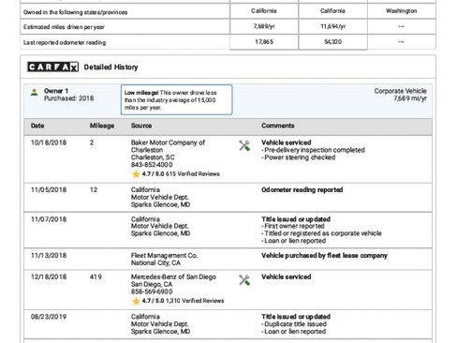Viewport: 457px width, 343px height.
Task: Click the star rating icon with 615 Verified Reviews
Action: [x=136, y=174]
